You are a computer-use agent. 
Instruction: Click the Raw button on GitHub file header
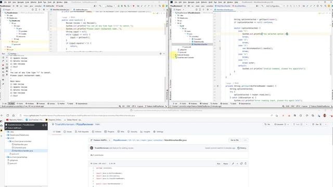(x=219, y=164)
